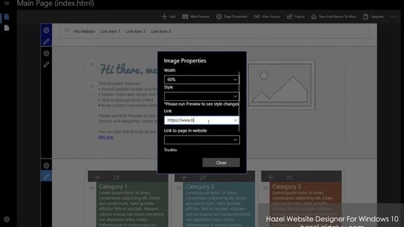
Task: Click drag handle beside nav menu
Action: click(x=67, y=30)
